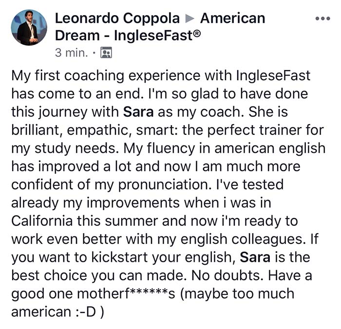Open Leonardo Coppola's profile picture
341x329 pixels.
click(29, 27)
